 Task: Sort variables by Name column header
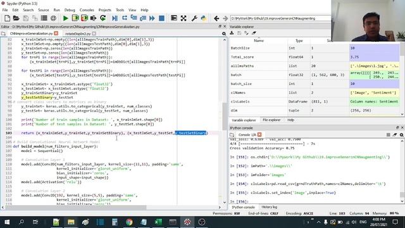click(259, 41)
